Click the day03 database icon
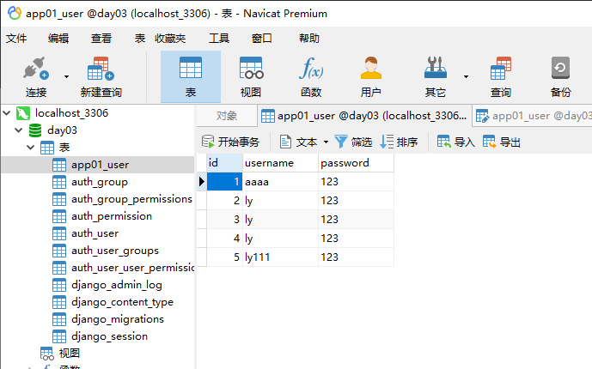592x369 pixels. coord(35,130)
